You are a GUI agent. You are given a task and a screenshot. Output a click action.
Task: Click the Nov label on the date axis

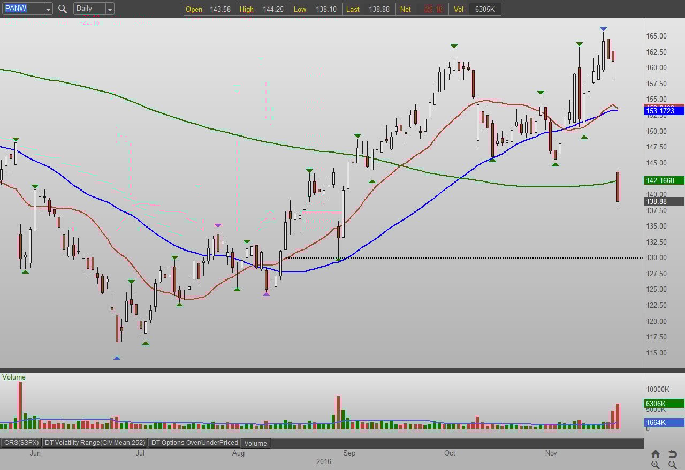point(551,453)
